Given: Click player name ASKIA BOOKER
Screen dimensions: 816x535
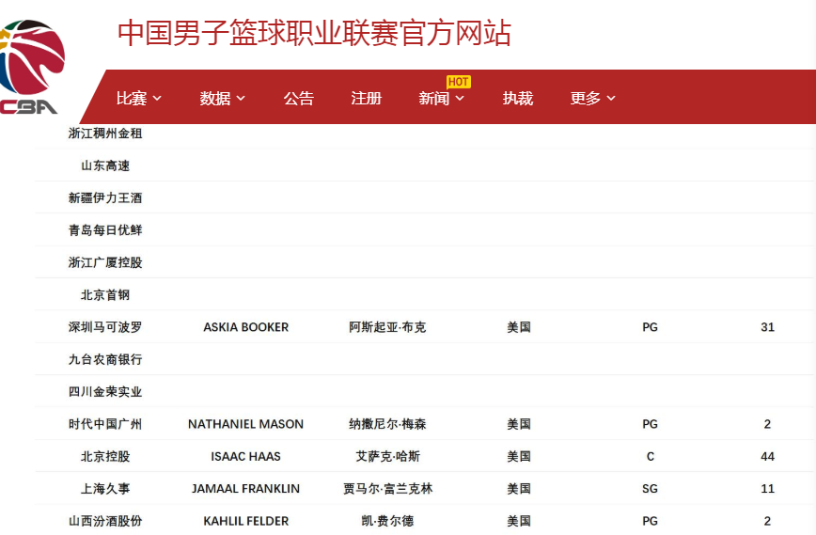Looking at the screenshot, I should tap(245, 327).
